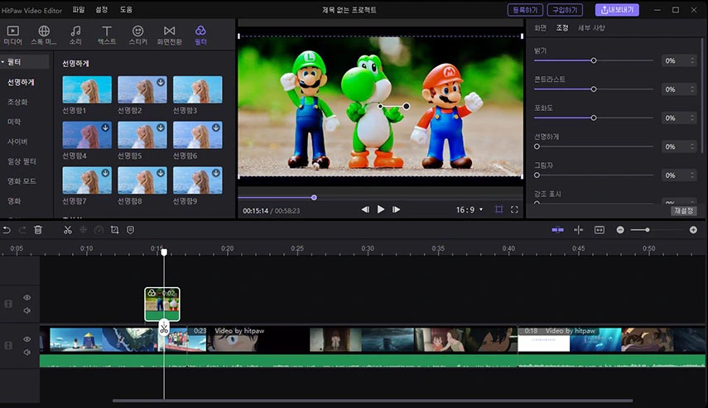Screen dimensions: 708x408
Task: Open the speed adjustment tool
Action: (99, 230)
